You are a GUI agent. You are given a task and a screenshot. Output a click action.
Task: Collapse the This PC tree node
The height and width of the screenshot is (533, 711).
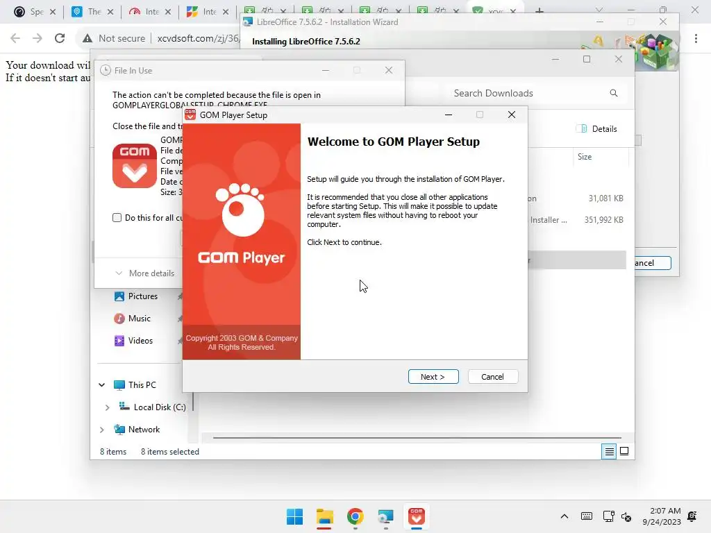click(102, 384)
